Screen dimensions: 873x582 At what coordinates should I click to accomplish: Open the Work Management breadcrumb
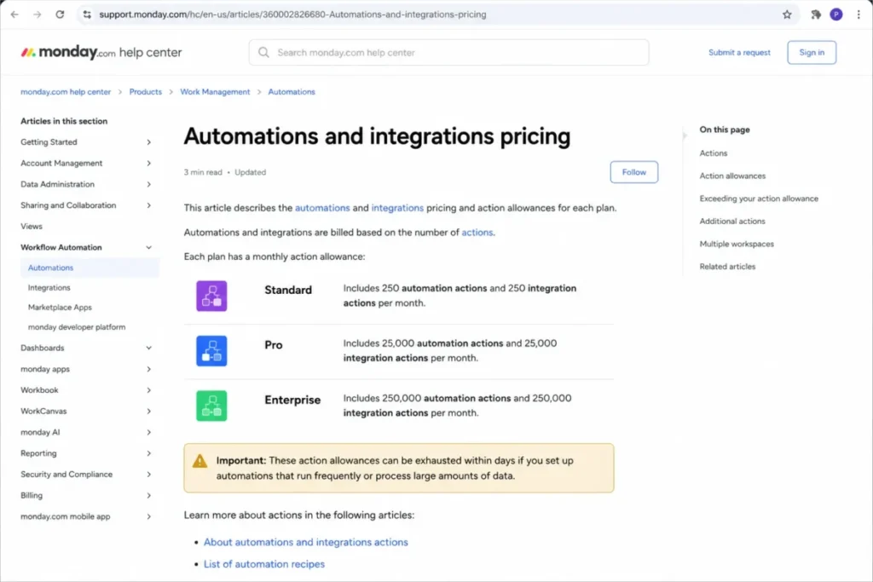tap(215, 92)
